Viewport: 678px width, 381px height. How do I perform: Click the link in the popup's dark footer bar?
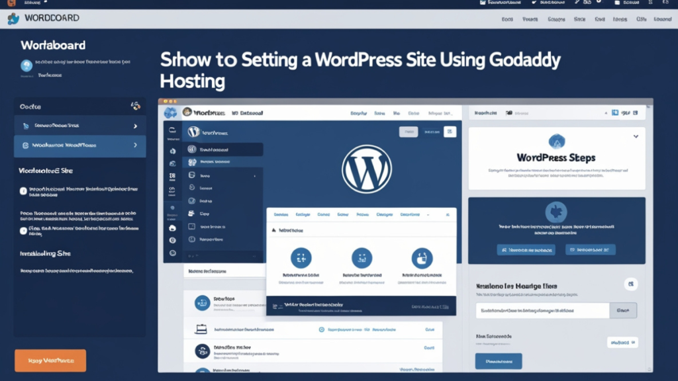click(x=430, y=307)
